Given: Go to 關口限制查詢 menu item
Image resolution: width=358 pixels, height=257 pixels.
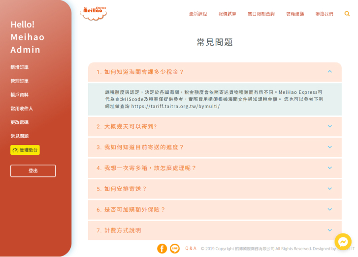Looking at the screenshot, I should pos(261,14).
